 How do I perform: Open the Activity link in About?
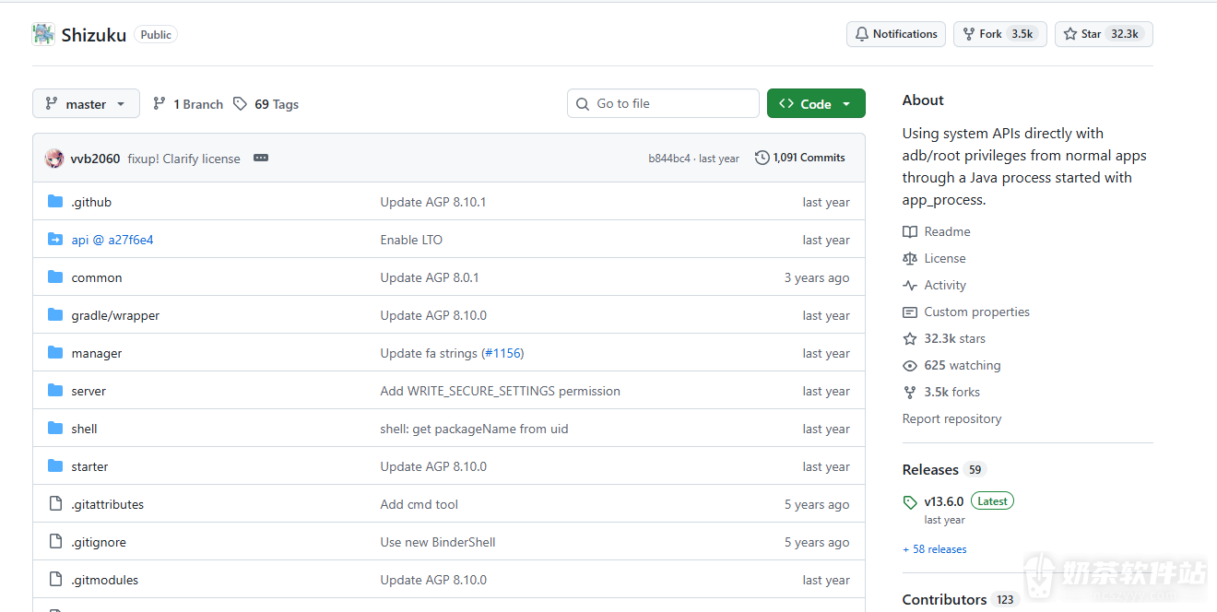[x=935, y=285]
